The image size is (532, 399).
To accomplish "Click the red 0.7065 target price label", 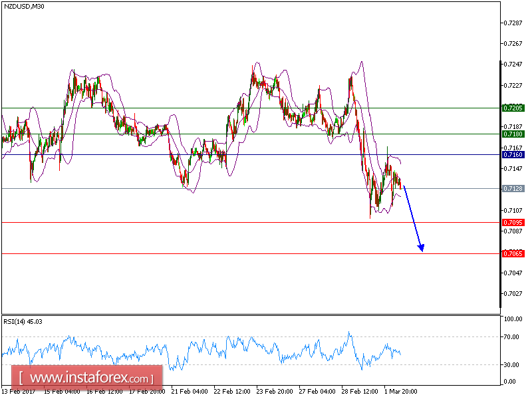I will pos(512,253).
